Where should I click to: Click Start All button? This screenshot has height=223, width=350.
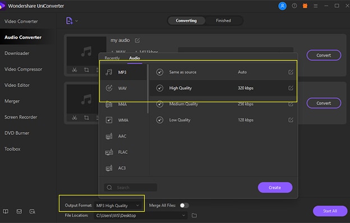(330, 211)
